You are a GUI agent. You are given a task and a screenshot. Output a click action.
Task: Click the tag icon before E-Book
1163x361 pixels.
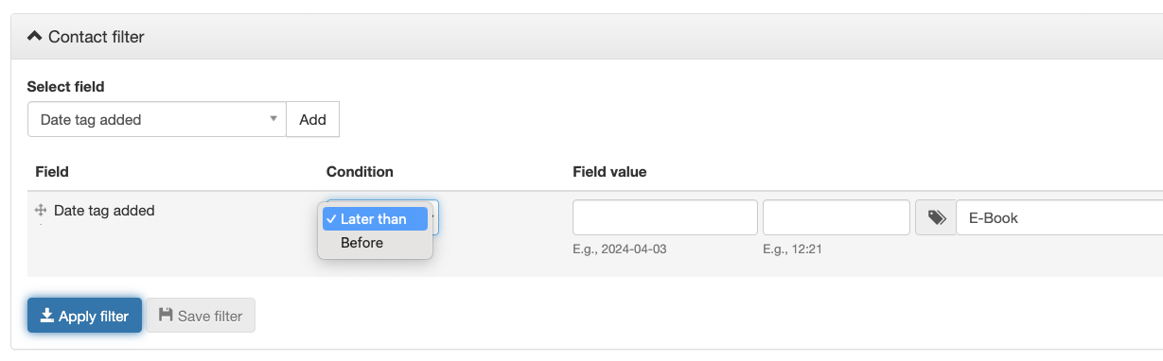937,217
